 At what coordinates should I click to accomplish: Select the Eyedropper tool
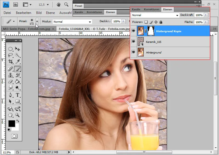click(18, 61)
